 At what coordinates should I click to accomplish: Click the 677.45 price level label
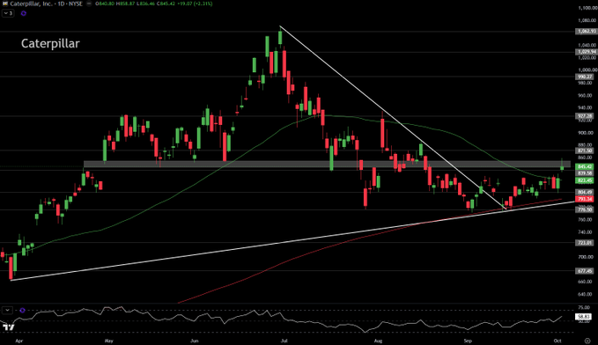coord(585,271)
